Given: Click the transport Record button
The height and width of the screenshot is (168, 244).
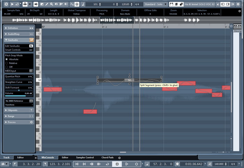Looking at the screenshot, I should (136, 164).
